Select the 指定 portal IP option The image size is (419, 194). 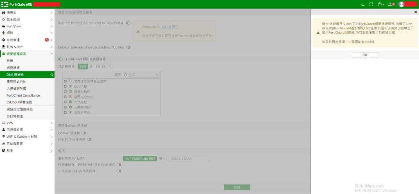click(x=162, y=159)
